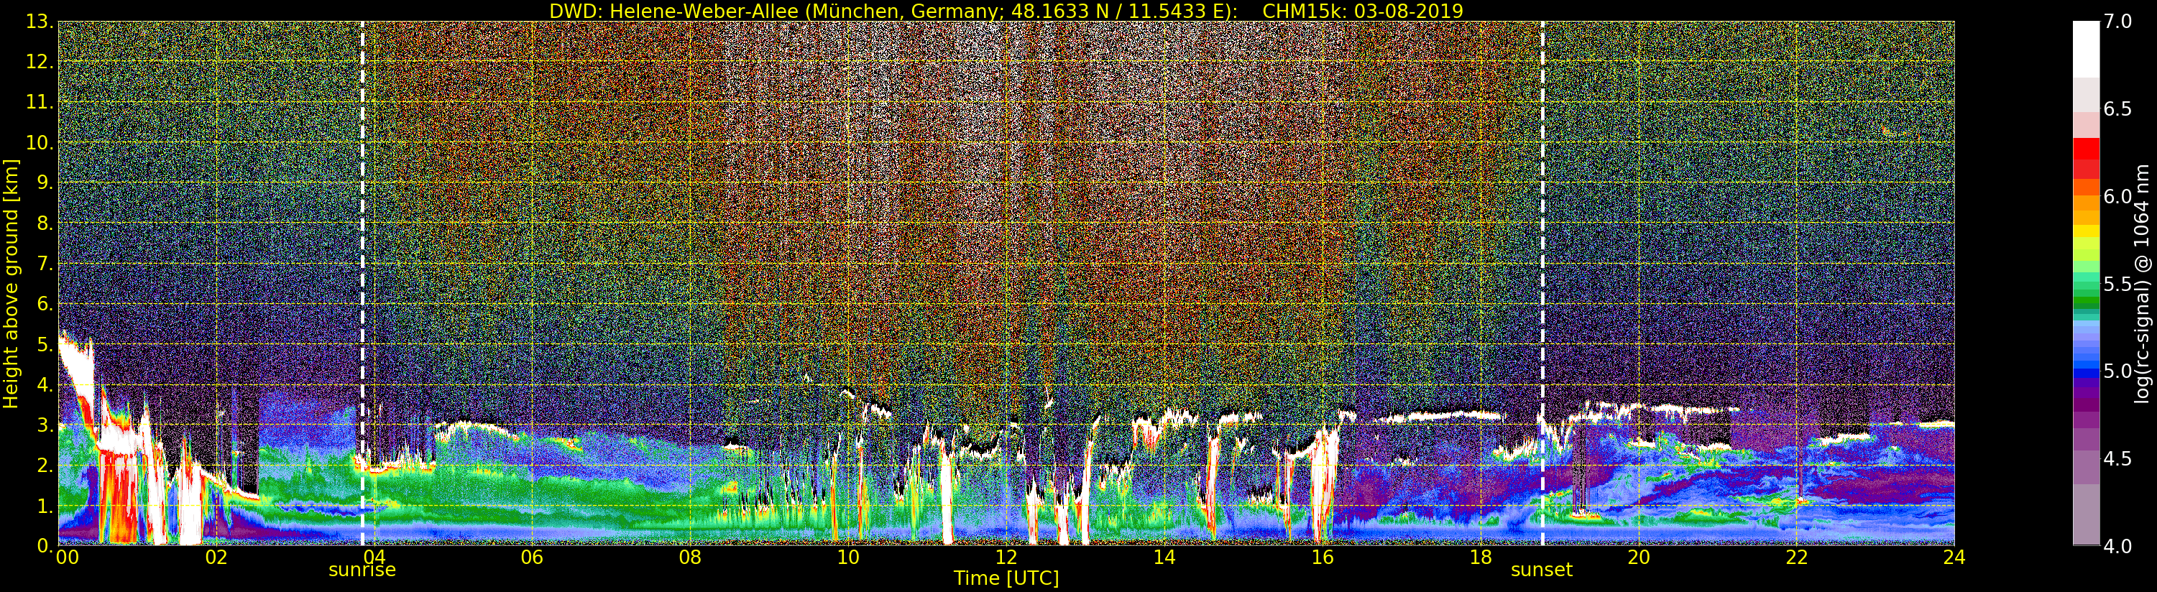2157x592 pixels.
Task: Click the colorbar value label '7.0'
Action: click(2117, 22)
